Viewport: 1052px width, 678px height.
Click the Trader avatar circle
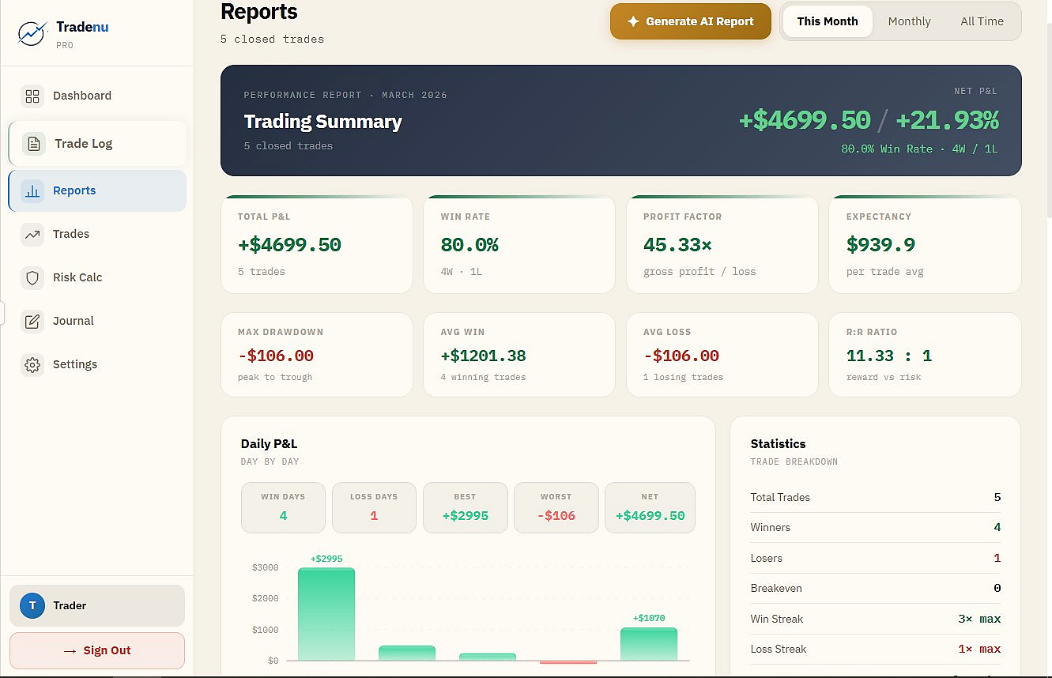[x=32, y=605]
